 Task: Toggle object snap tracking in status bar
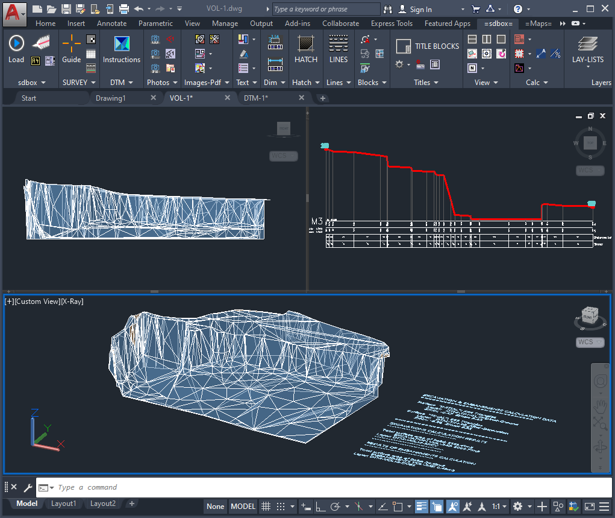[x=382, y=507]
